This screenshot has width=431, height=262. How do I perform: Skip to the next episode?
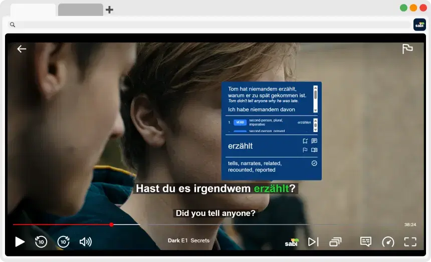(x=313, y=241)
